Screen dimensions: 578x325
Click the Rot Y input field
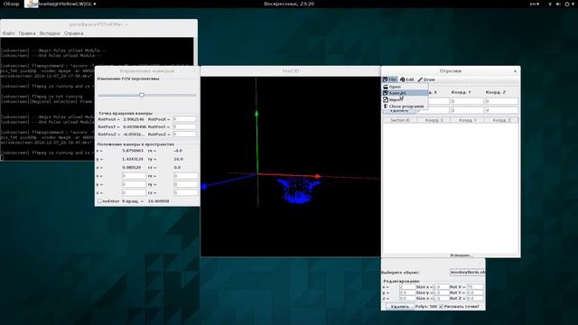475,292
